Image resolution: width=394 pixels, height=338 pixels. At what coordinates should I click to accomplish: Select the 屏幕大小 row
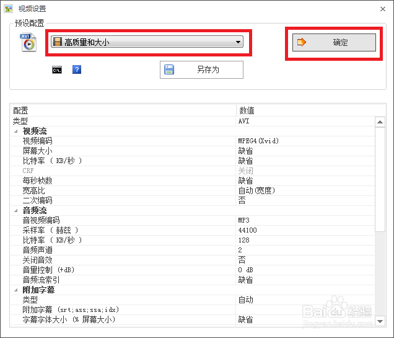pos(193,151)
